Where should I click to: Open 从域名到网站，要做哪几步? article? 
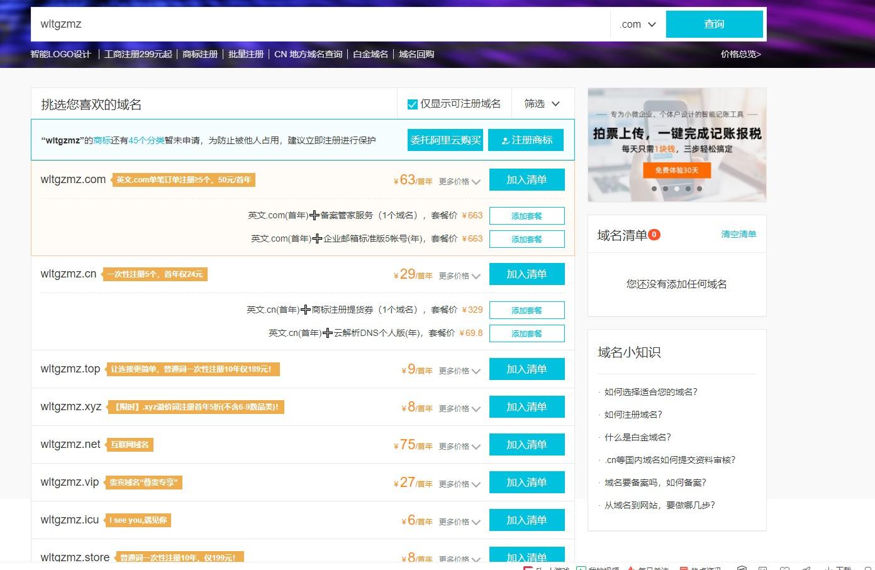coord(659,505)
